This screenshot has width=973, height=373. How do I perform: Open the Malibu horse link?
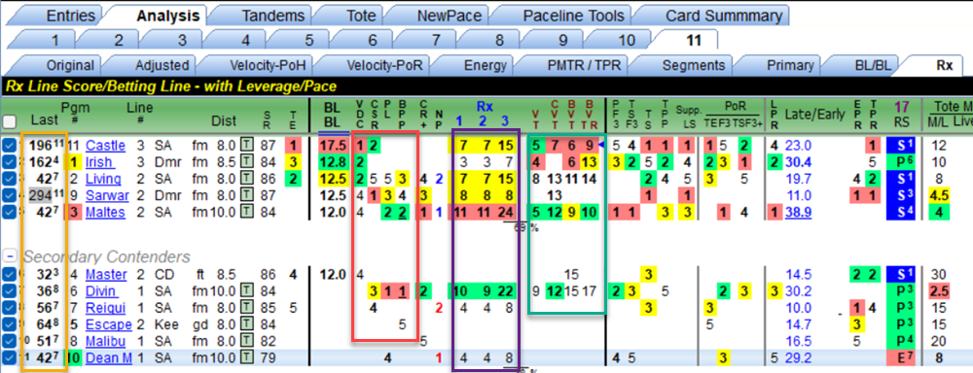[x=107, y=341]
